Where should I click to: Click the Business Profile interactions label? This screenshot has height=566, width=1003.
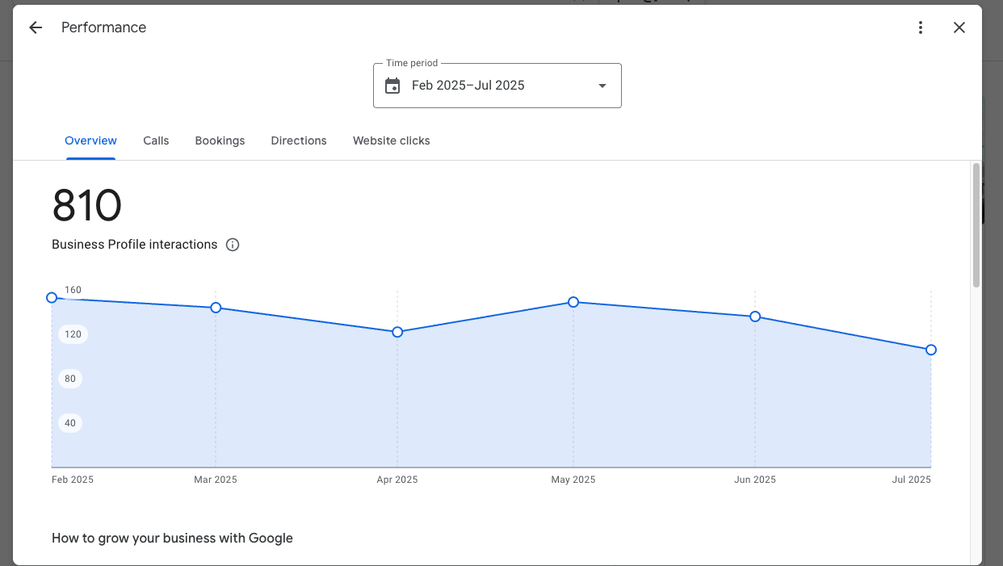click(134, 245)
